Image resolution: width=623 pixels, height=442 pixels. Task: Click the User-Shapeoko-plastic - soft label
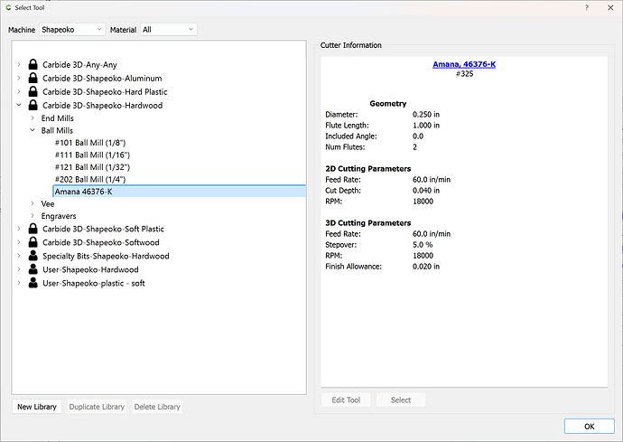[x=94, y=283]
